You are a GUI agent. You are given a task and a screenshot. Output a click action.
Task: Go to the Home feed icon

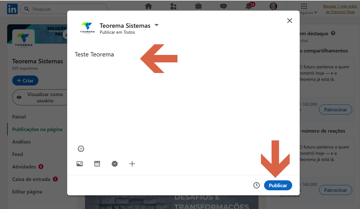pos(148,6)
